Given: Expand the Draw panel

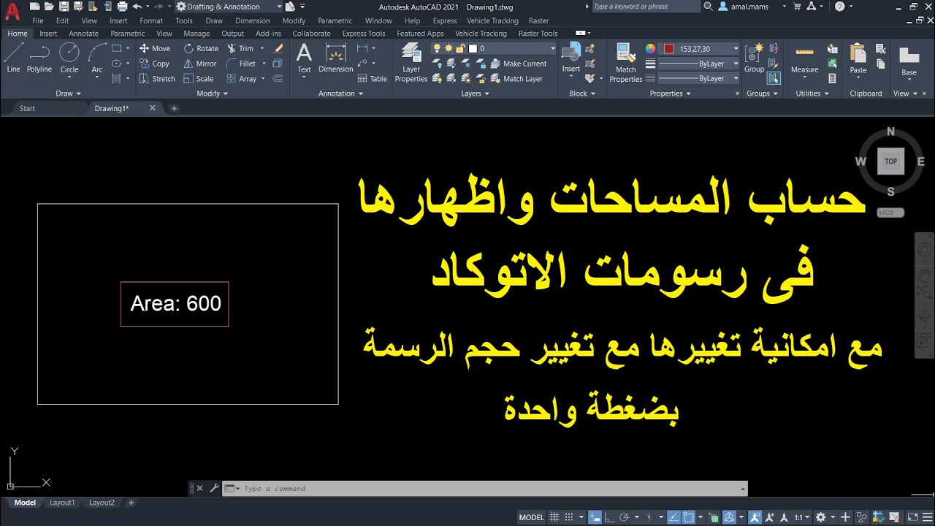Looking at the screenshot, I should tap(69, 94).
